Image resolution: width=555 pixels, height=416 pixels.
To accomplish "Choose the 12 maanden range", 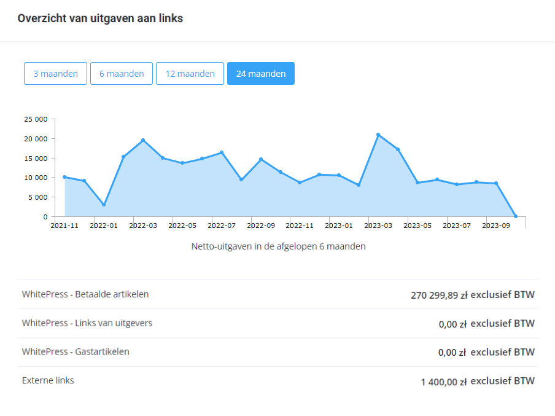I will click(x=190, y=74).
